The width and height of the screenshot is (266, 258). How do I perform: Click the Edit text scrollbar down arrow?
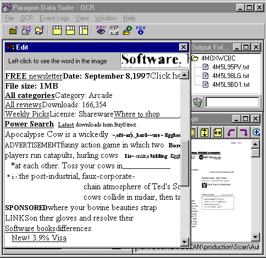point(184,242)
